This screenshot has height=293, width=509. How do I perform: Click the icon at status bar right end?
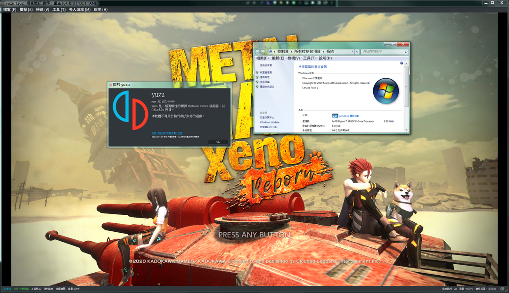point(502,289)
